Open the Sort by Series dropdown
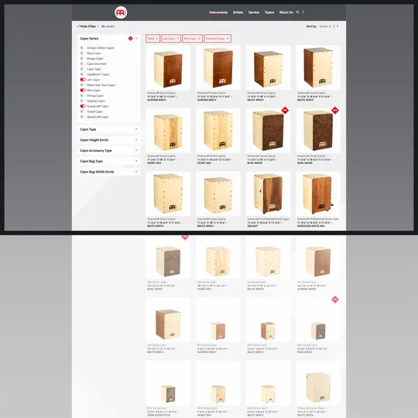This screenshot has height=418, width=418. pyautogui.click(x=329, y=26)
